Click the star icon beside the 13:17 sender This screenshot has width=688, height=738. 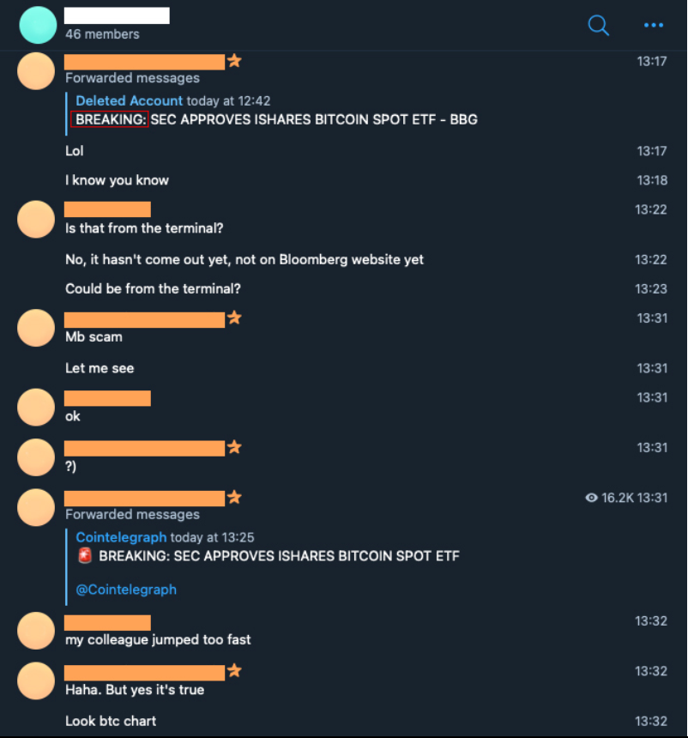coord(234,61)
